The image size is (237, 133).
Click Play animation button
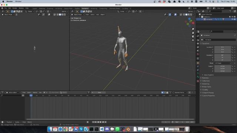pos(100,122)
